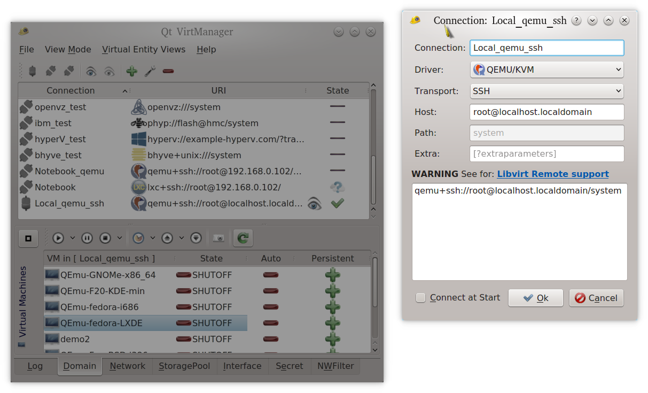This screenshot has width=648, height=393.
Task: Open the Help menu
Action: pos(206,49)
